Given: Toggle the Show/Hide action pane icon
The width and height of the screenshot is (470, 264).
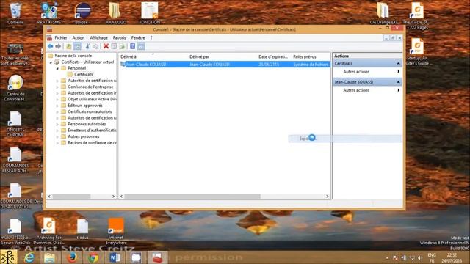Looking at the screenshot, I should [x=141, y=46].
